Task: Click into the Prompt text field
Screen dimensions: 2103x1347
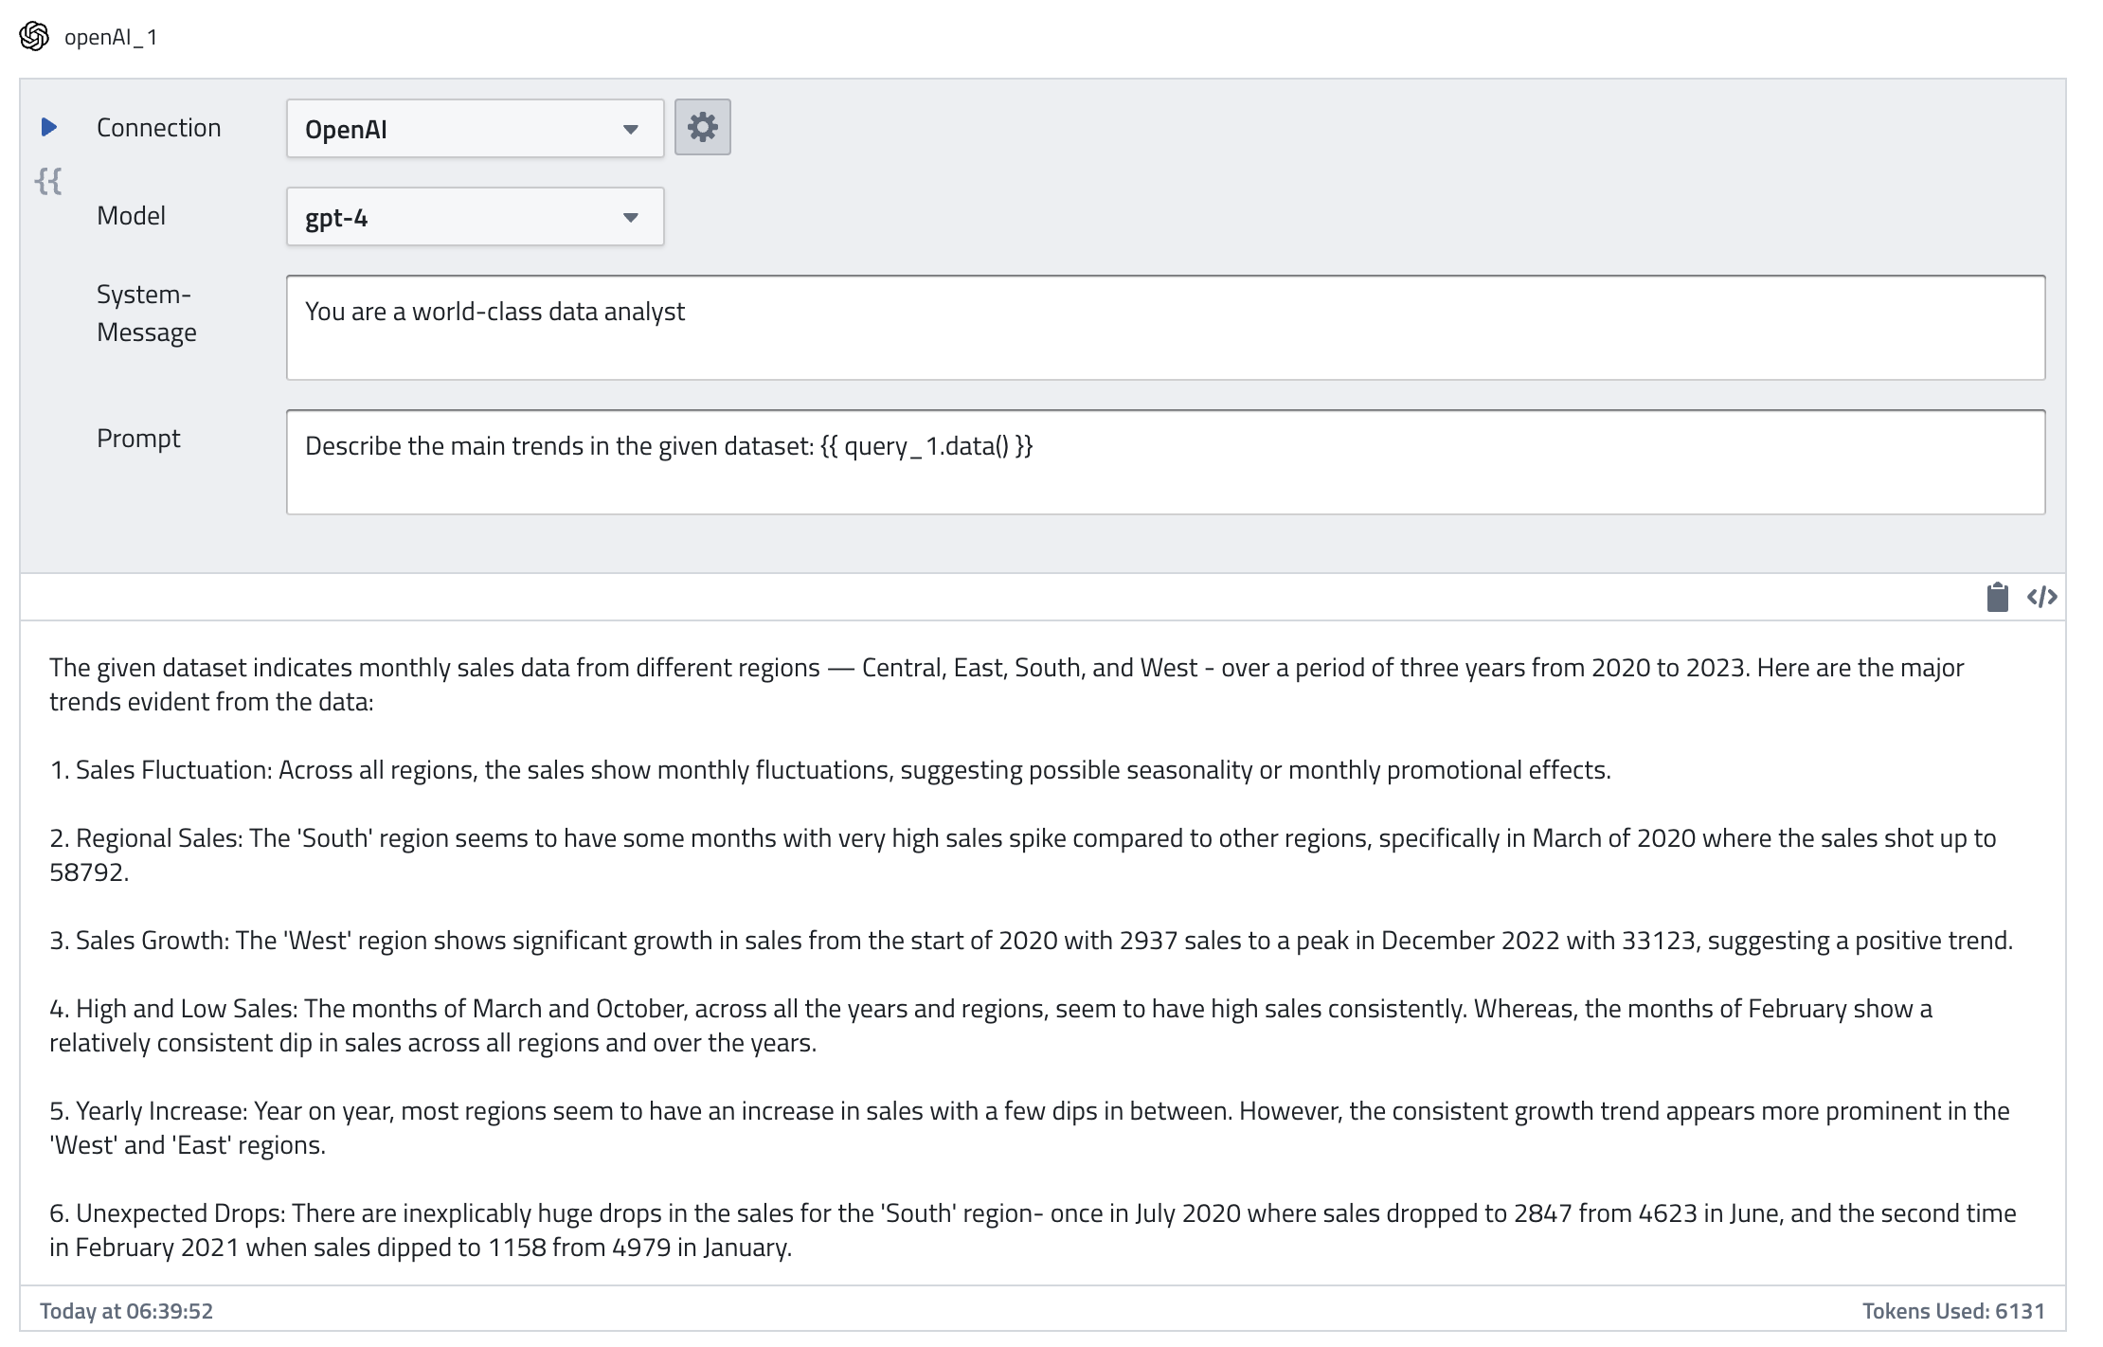Action: point(1165,462)
